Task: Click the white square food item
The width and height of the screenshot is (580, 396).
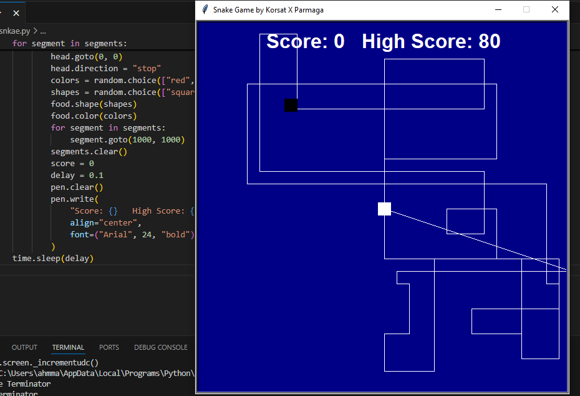Action: tap(384, 209)
